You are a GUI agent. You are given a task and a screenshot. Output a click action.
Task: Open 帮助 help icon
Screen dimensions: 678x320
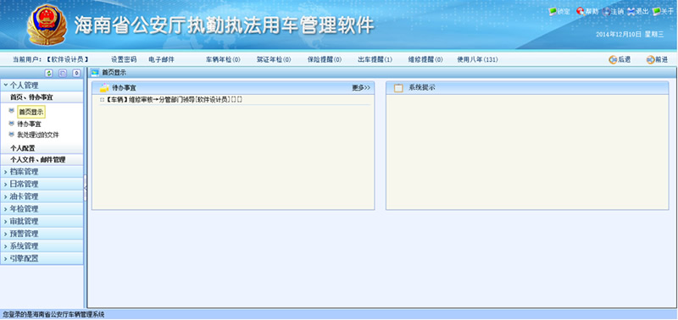coord(581,12)
